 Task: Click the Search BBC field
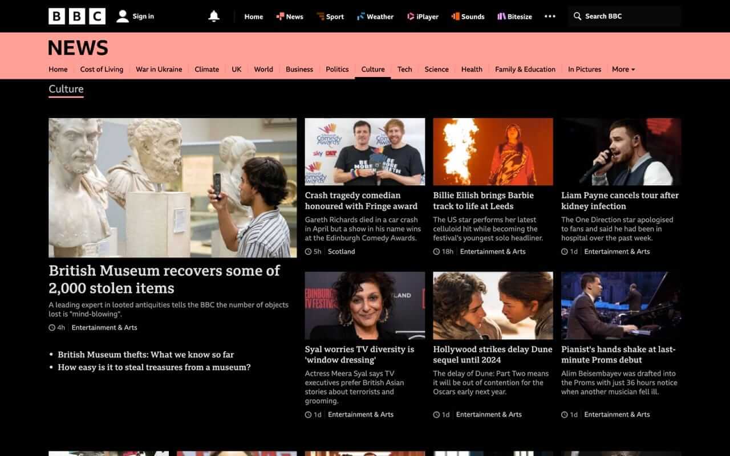point(625,16)
